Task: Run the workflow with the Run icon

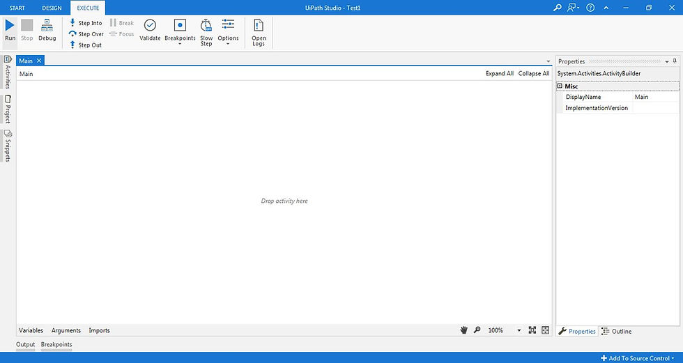Action: click(x=10, y=25)
